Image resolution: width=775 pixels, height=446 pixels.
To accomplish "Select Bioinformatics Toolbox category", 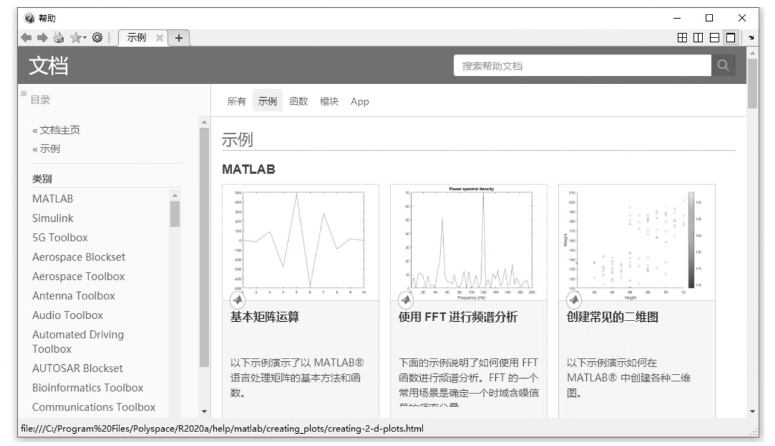I will [88, 388].
